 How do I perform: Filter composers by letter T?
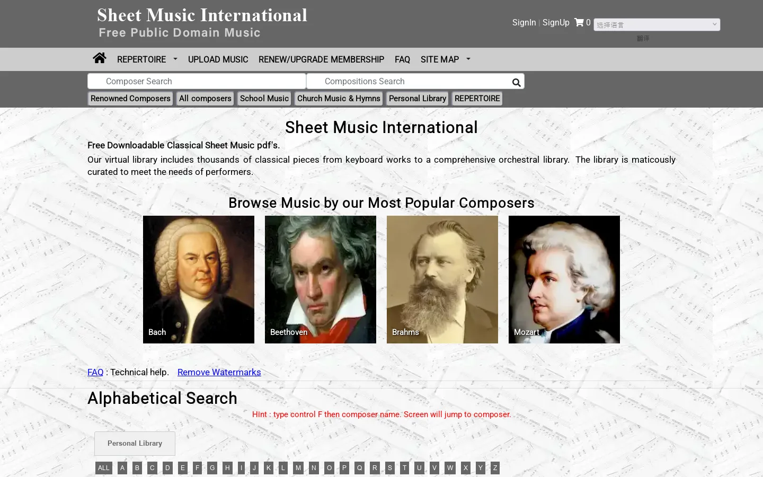coord(405,468)
